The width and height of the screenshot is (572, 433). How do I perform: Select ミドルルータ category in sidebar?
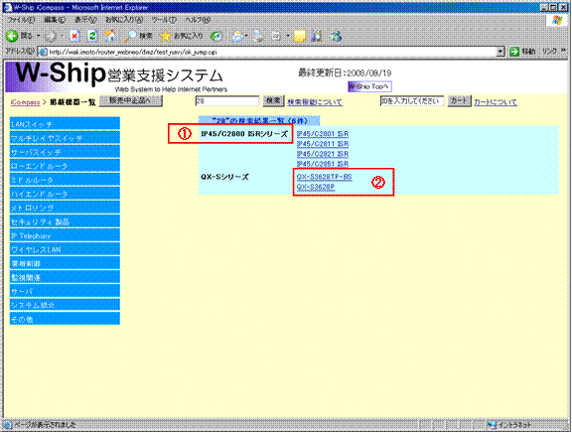tap(65, 180)
